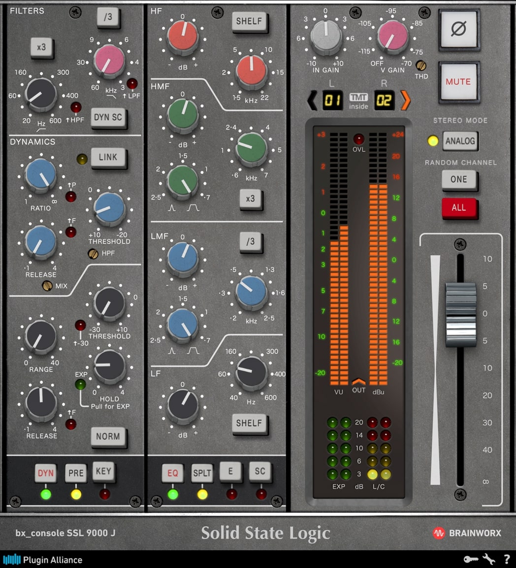516x568 pixels.
Task: Toggle the DYN SC filter button
Action: (x=108, y=117)
